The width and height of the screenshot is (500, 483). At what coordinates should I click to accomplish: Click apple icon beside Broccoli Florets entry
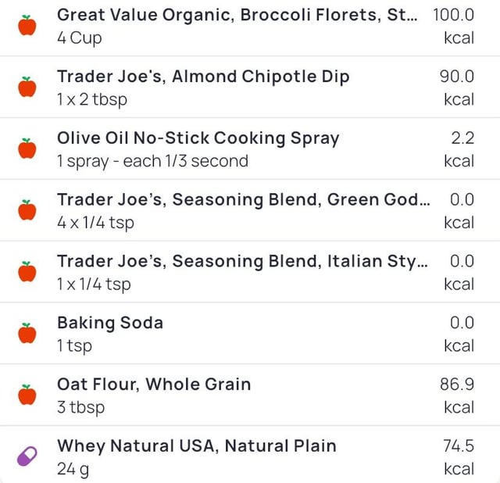click(x=27, y=25)
